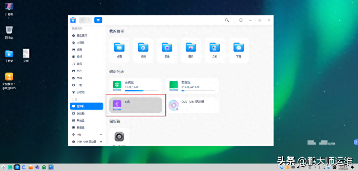Select the 1.txt file on the desktop
358x171 pixels.
(26, 55)
